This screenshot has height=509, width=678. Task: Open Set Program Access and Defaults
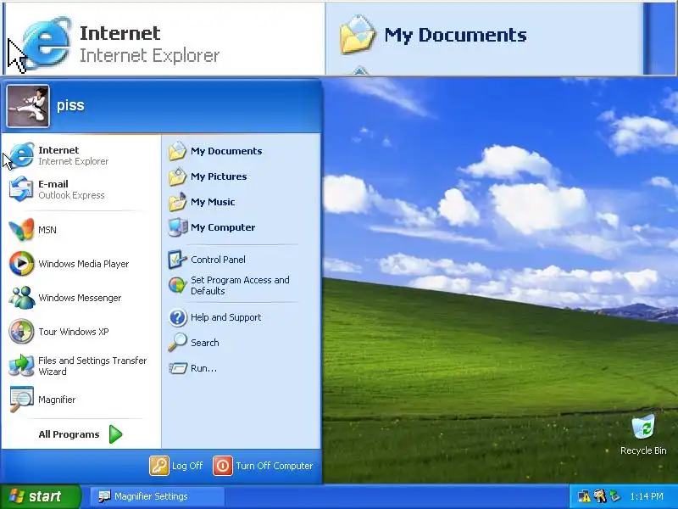tap(242, 285)
